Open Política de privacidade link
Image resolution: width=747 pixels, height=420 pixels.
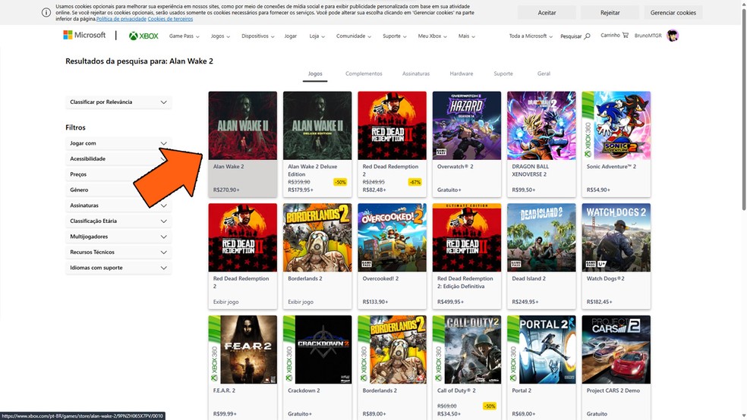click(121, 19)
